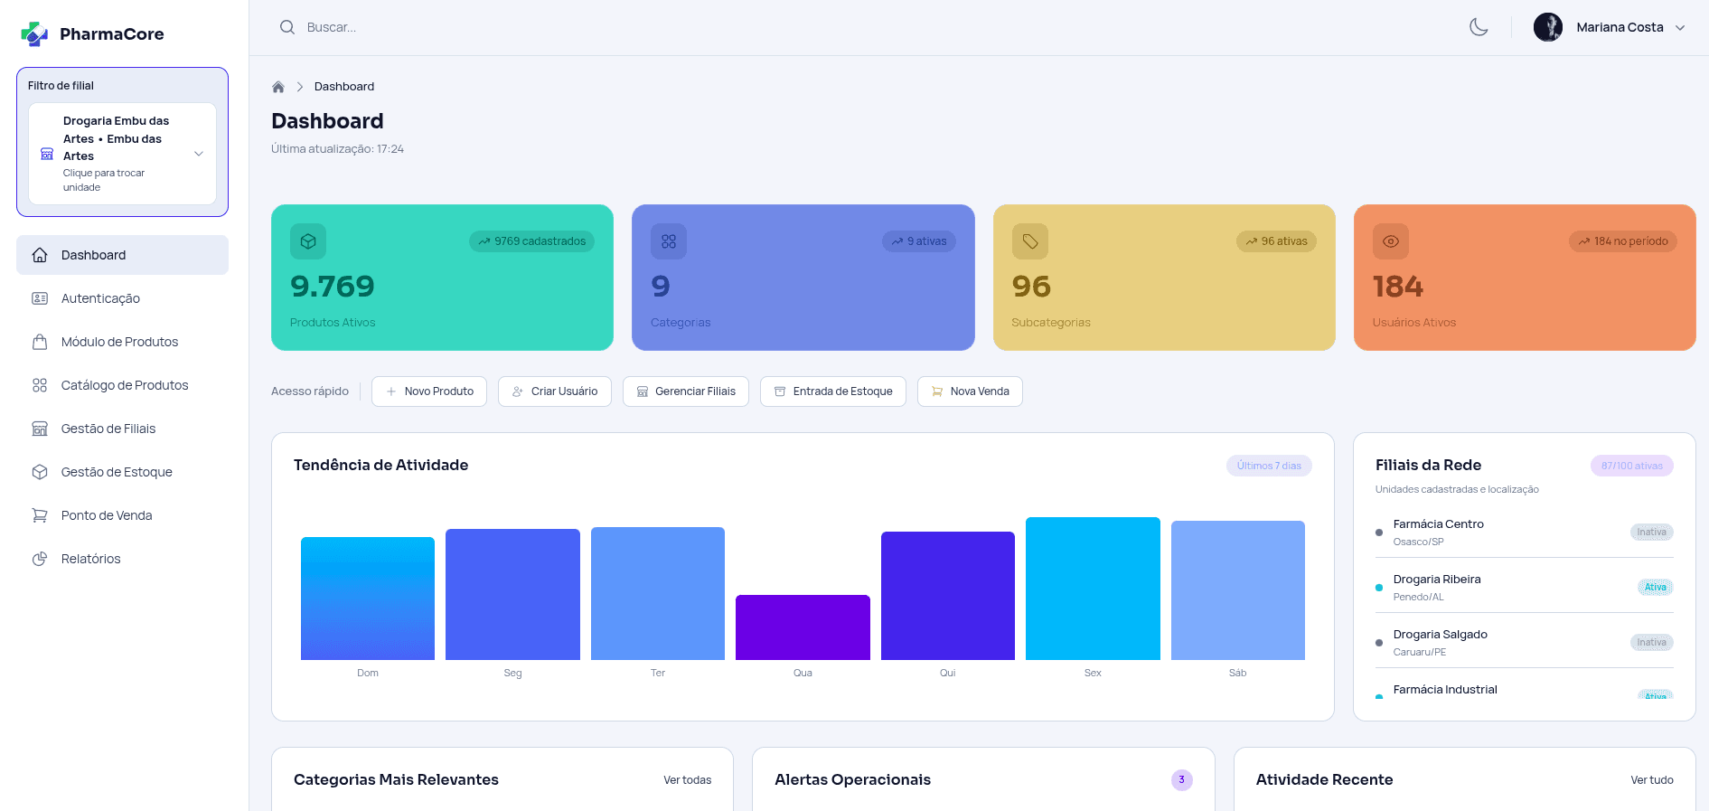1709x811 pixels.
Task: Open Gestão de Estoque in the sidebar
Action: [x=117, y=472]
